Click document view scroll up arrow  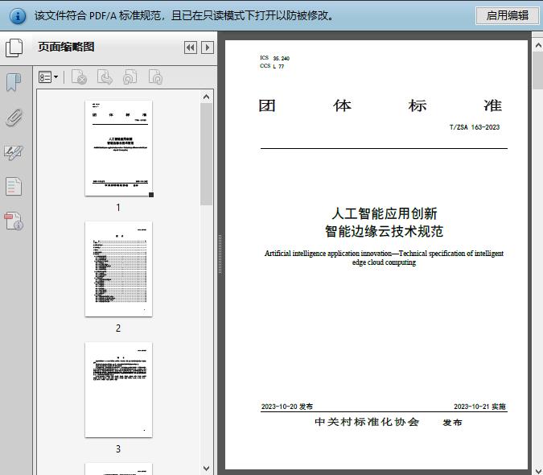tap(538, 45)
